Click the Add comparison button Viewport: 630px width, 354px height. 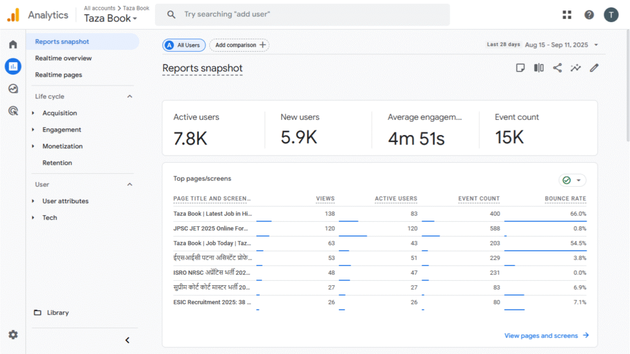tap(239, 45)
